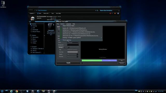
Task: Pick the Background color swatch
Action: [x=73, y=45]
